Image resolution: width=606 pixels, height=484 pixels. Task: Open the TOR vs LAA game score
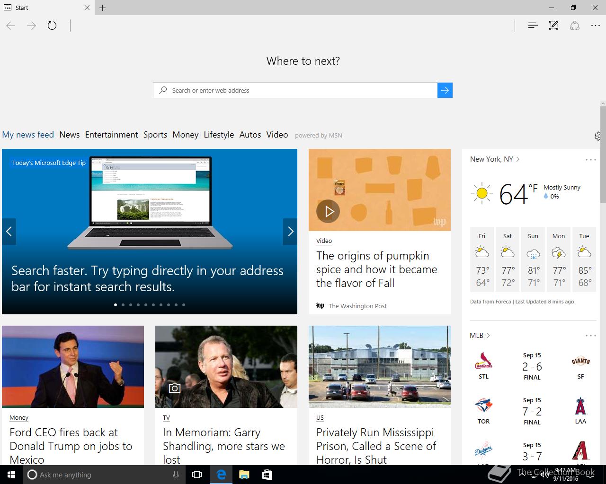click(532, 411)
